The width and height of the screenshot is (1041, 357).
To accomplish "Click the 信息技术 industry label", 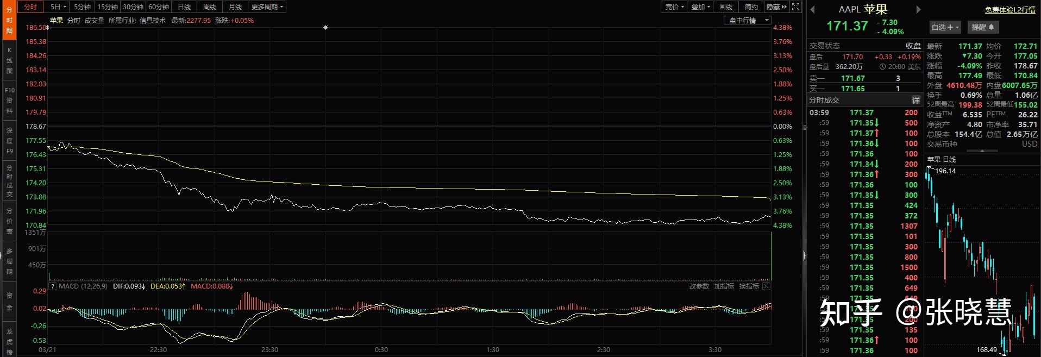I will tap(153, 21).
